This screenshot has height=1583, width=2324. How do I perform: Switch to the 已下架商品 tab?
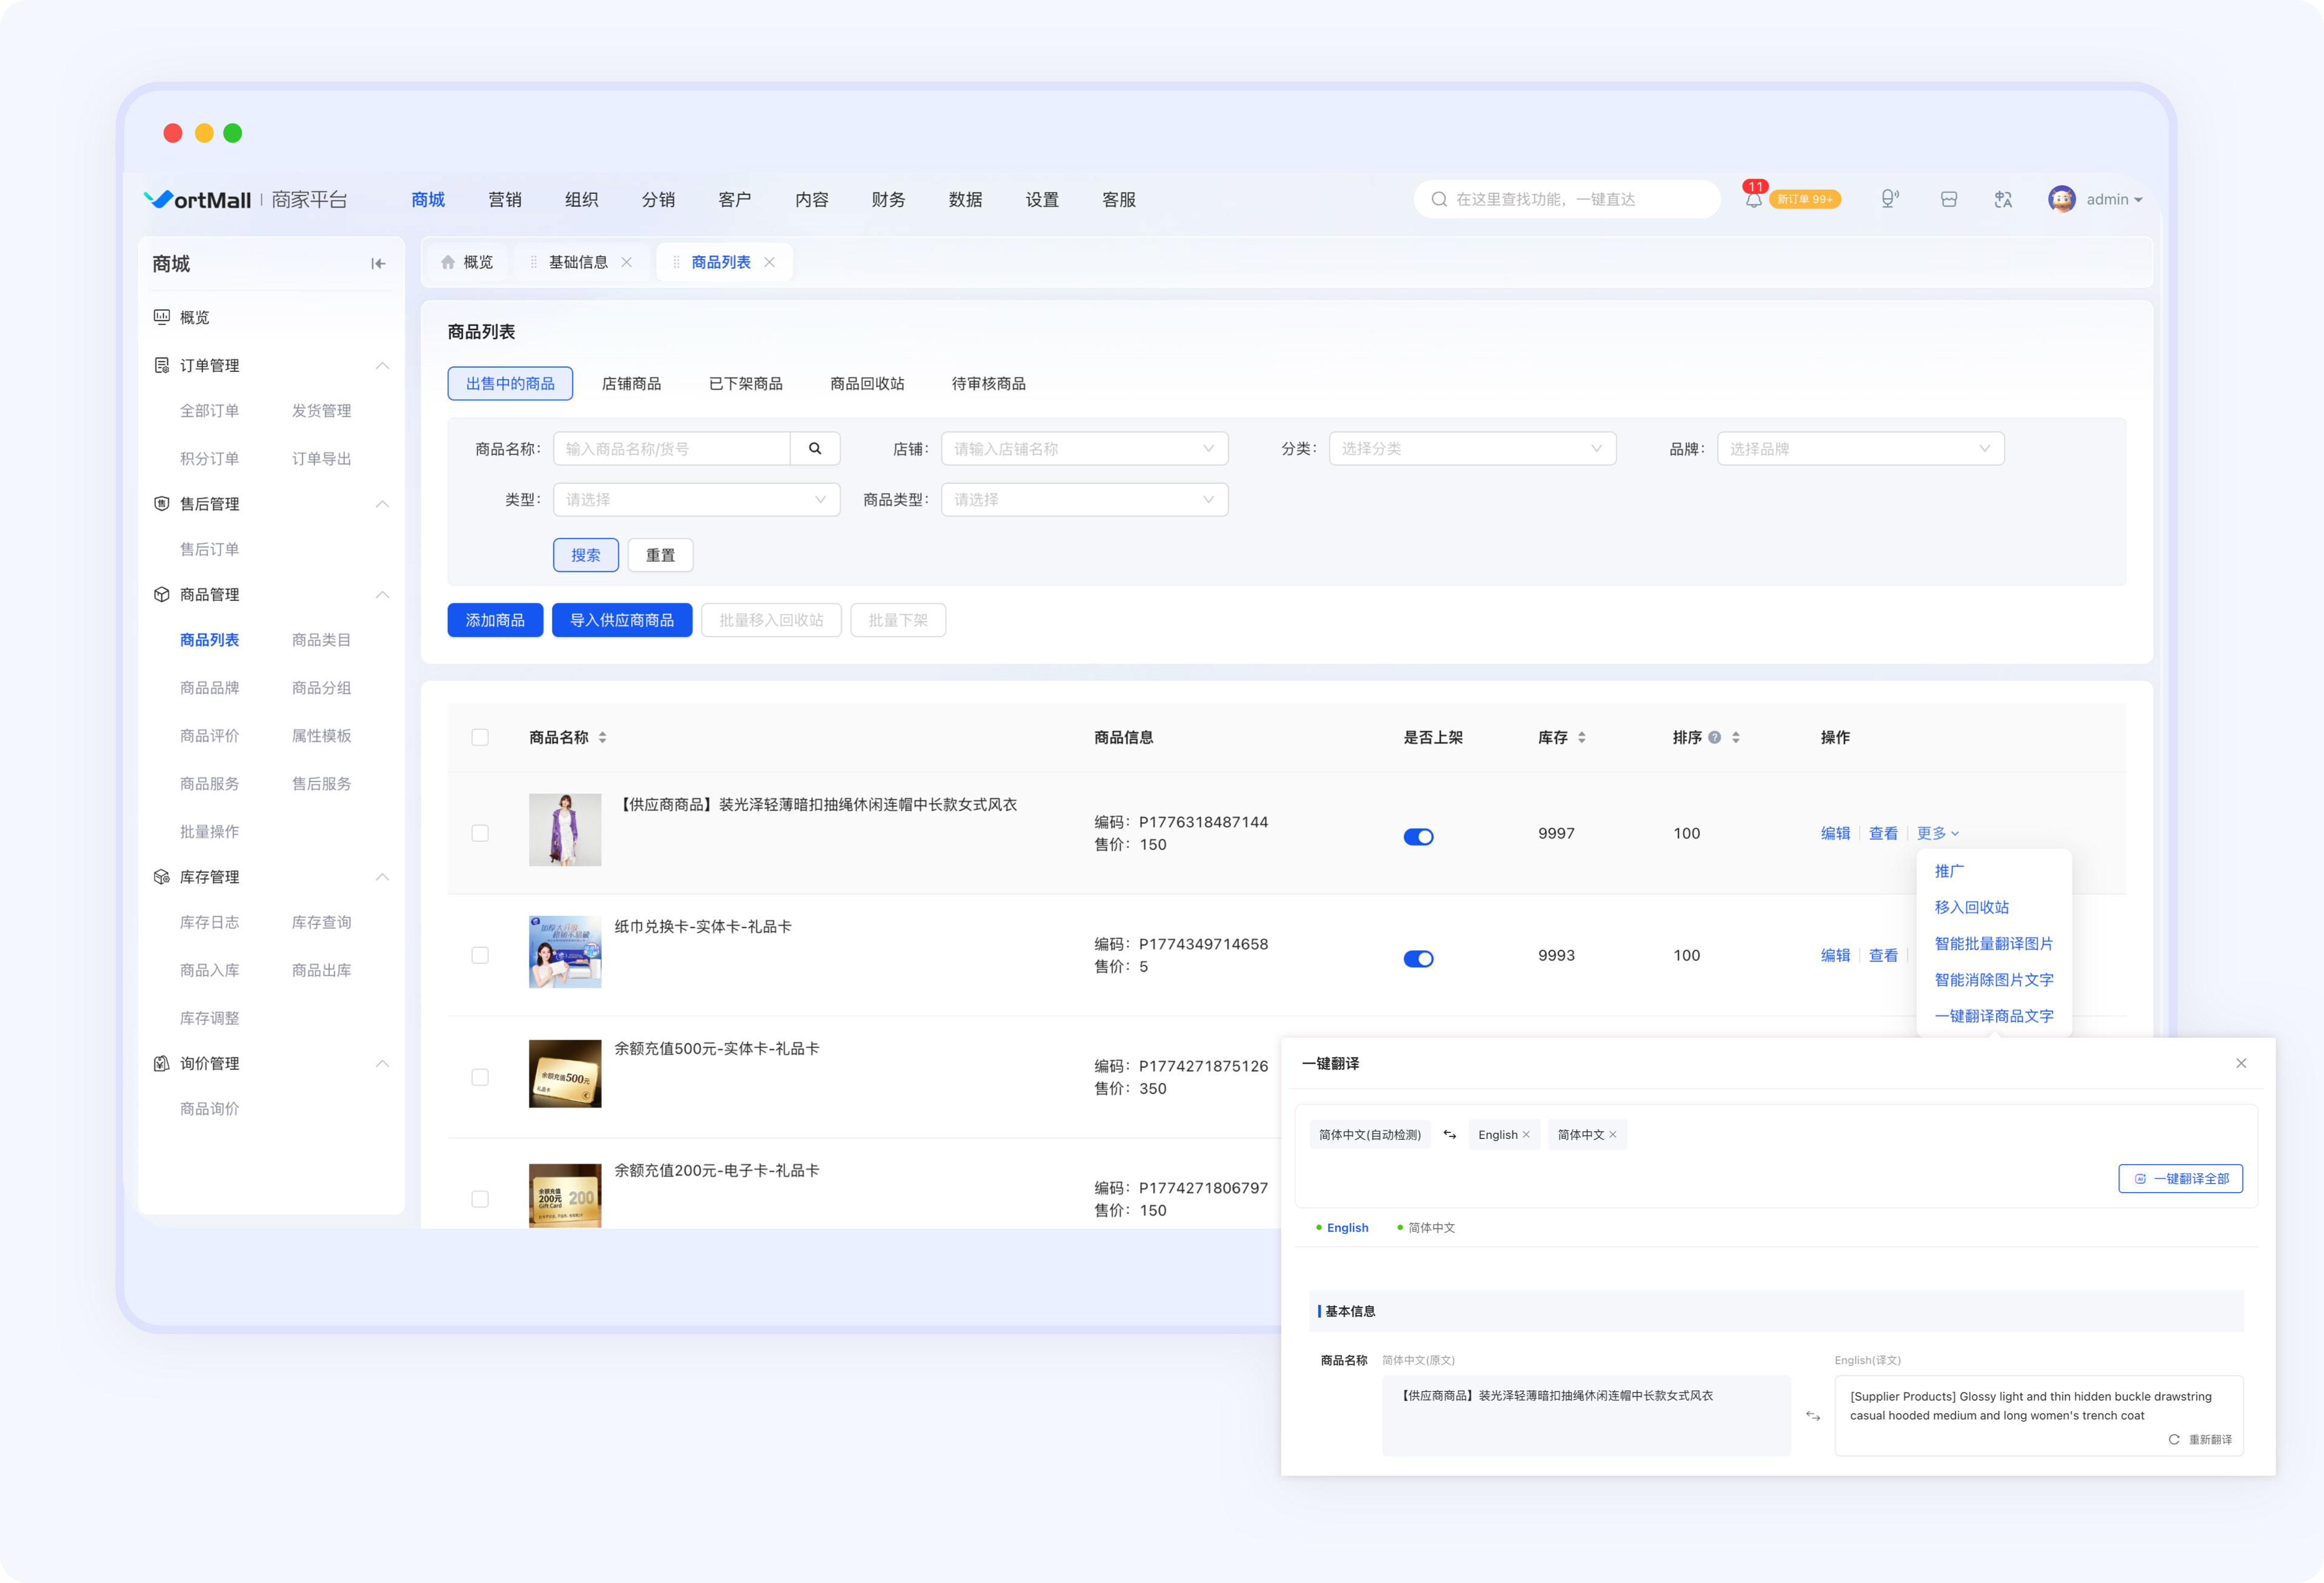click(746, 383)
